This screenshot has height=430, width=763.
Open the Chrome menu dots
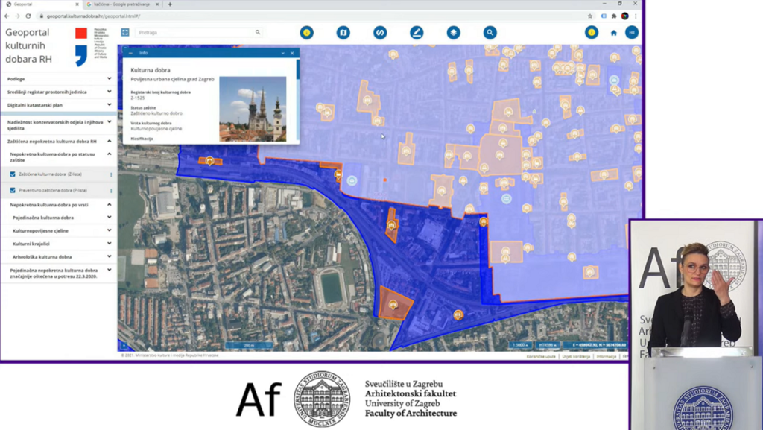[636, 16]
